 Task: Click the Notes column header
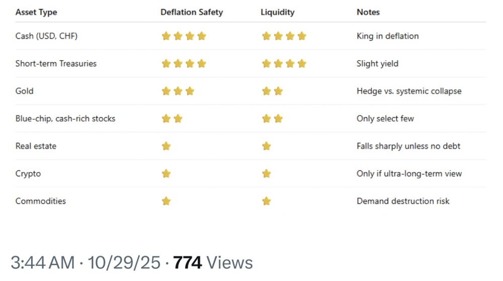point(368,12)
